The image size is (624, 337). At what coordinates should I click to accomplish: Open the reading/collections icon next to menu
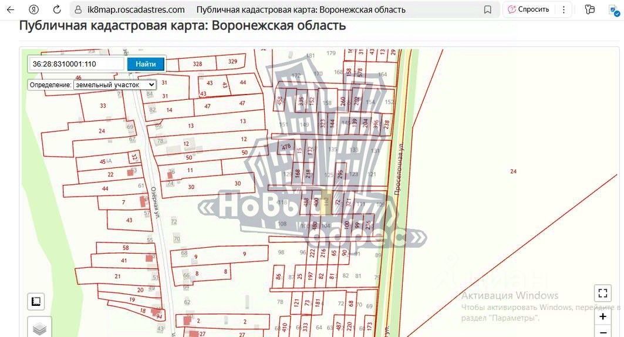(590, 9)
